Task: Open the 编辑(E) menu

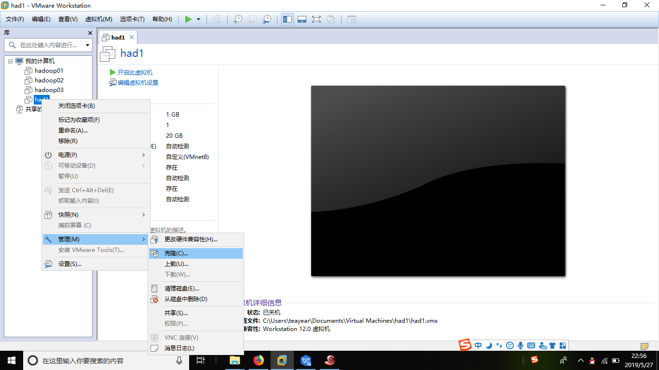Action: [x=41, y=19]
